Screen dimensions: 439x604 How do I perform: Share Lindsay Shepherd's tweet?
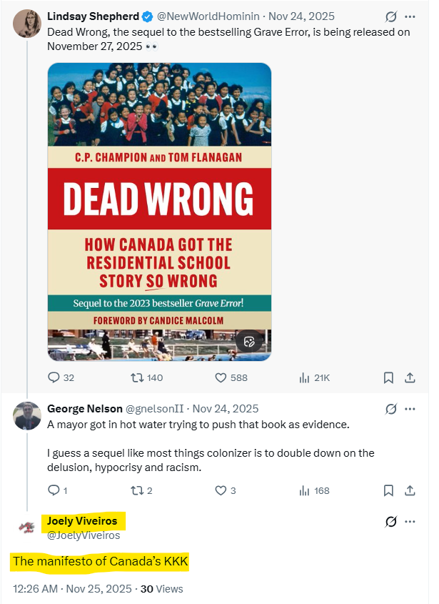[x=410, y=377]
